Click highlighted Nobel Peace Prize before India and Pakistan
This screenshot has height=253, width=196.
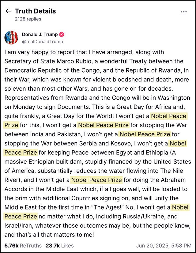coord(103,125)
